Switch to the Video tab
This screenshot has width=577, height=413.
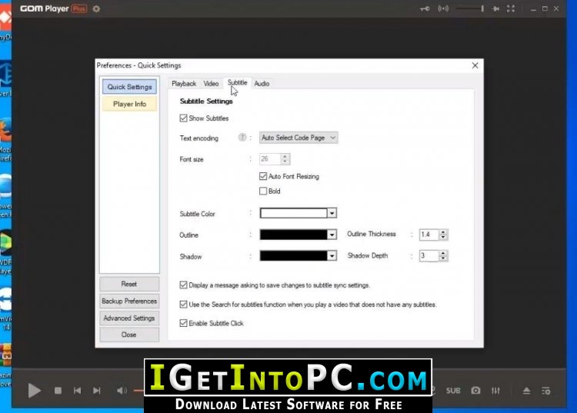tap(212, 84)
